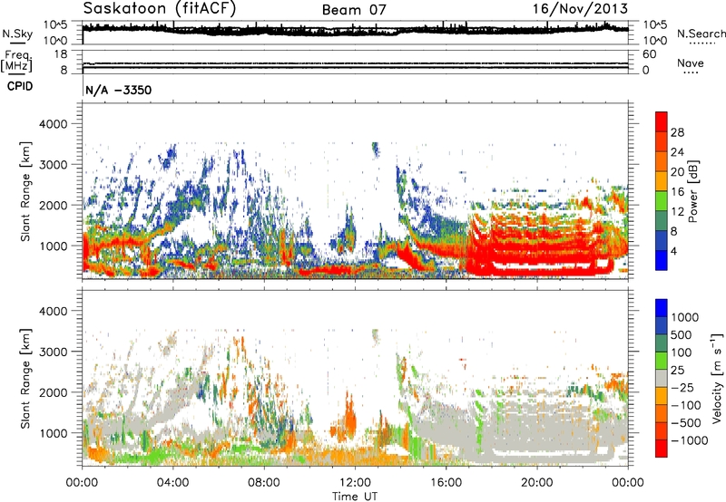Click the '08:00' time tick label
Screen dimensions: 726x502
point(263,483)
